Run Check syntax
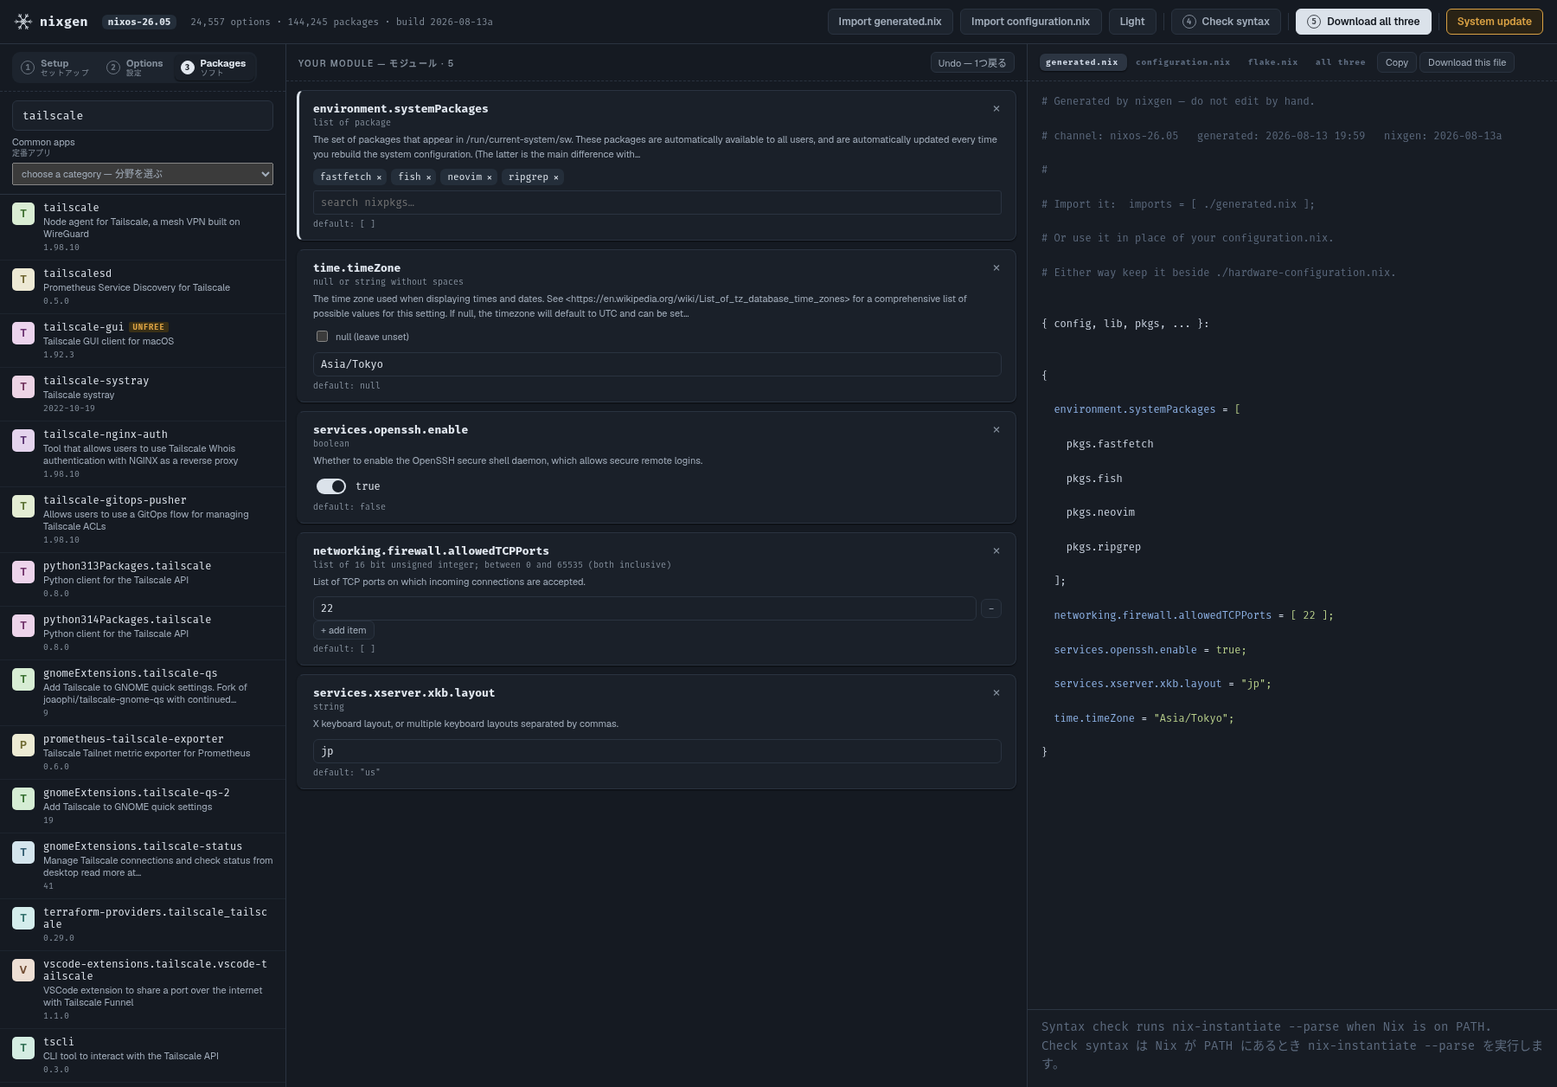Viewport: 1557px width, 1087px height. 1226,22
